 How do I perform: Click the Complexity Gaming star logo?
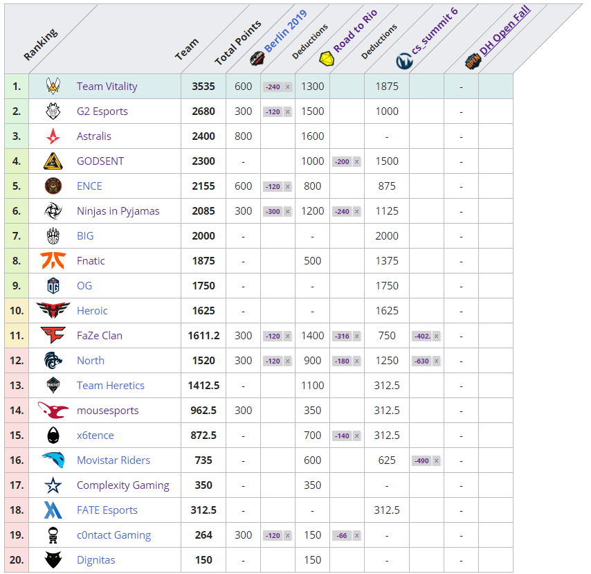click(53, 485)
